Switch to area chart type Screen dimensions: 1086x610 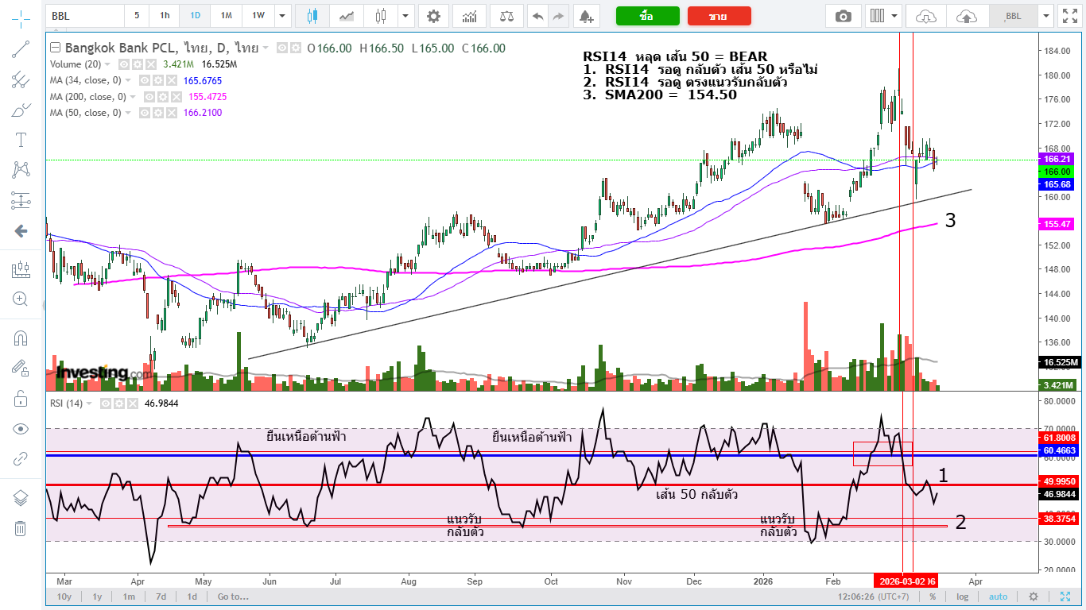click(x=347, y=15)
